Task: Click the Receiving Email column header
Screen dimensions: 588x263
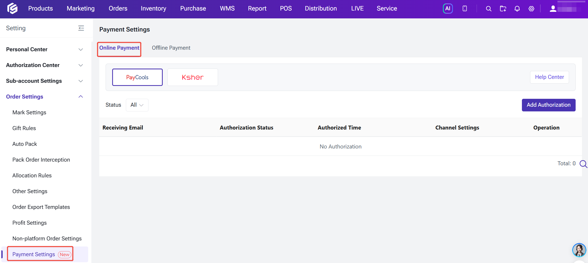Action: tap(123, 128)
